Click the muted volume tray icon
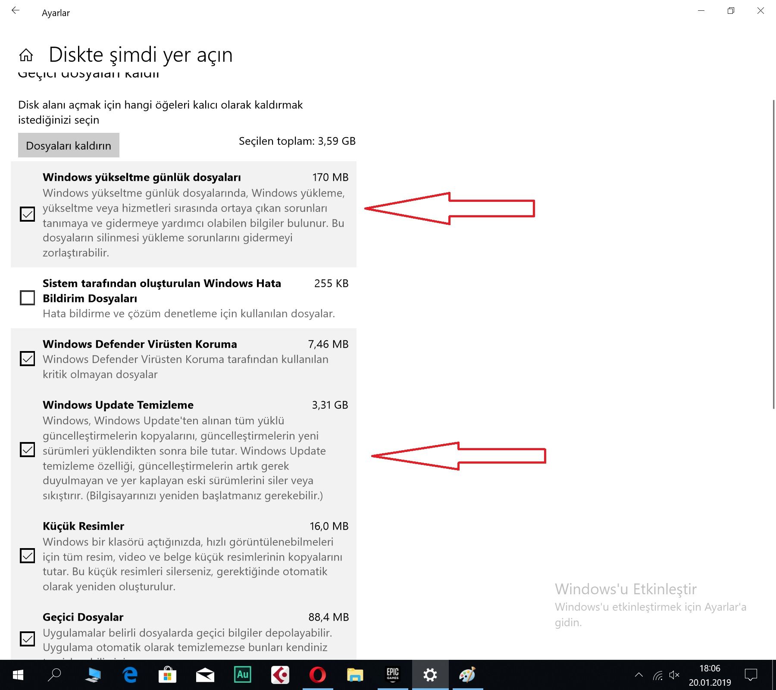The height and width of the screenshot is (690, 776). (x=674, y=675)
